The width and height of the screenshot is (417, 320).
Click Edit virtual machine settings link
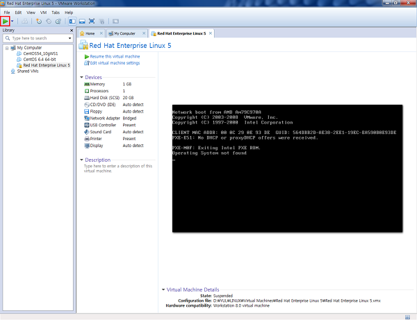pyautogui.click(x=115, y=63)
